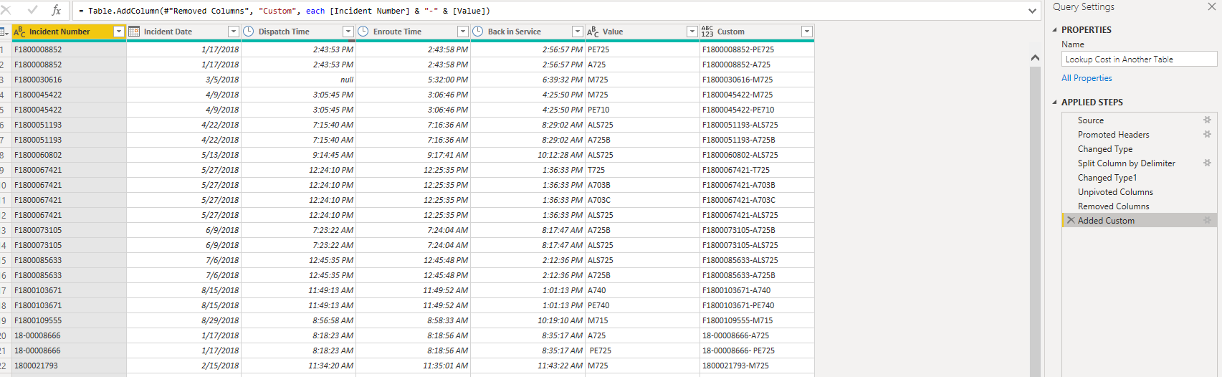Select the Unpivoted Columns step
Viewport: 1222px width, 377px height.
coord(1138,192)
